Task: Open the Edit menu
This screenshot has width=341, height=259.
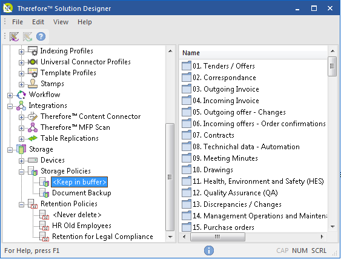Action: point(38,22)
